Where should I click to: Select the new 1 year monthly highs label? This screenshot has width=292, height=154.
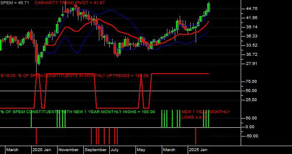(x=78, y=112)
